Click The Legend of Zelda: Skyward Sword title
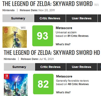This screenshot has width=101, height=96. tap(47, 4)
